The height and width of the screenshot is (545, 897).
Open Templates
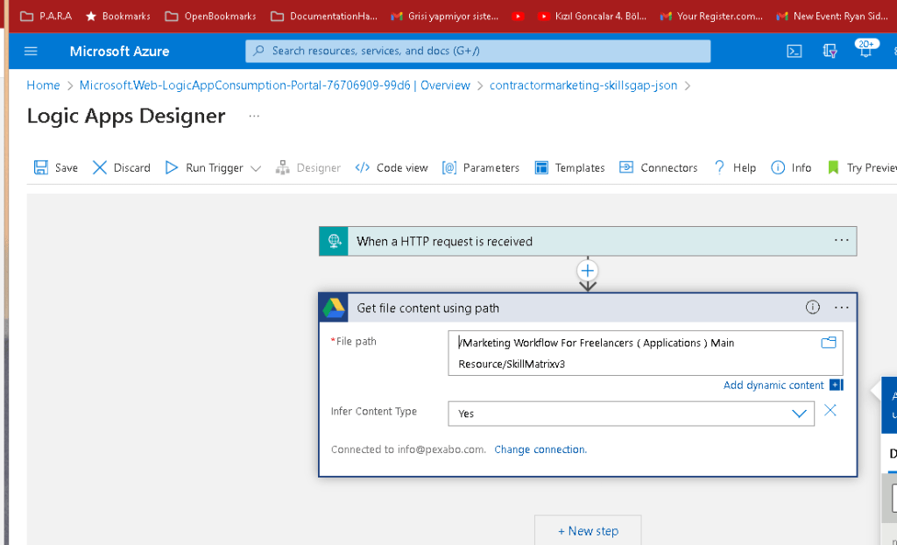(569, 167)
